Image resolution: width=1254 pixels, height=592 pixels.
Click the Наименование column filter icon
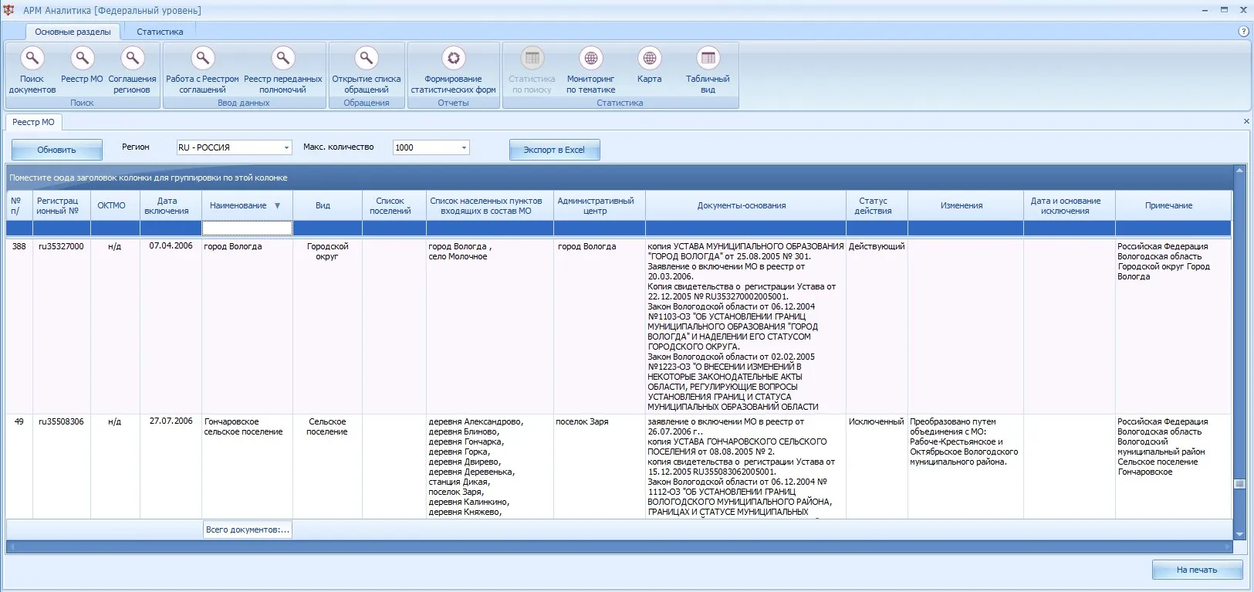coord(277,205)
